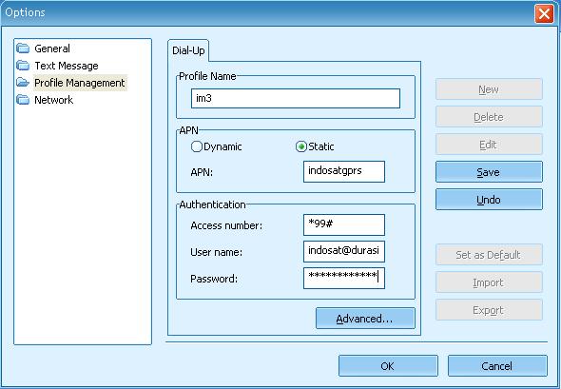Image resolution: width=561 pixels, height=389 pixels.
Task: Click the Edit profile button
Action: tap(489, 145)
